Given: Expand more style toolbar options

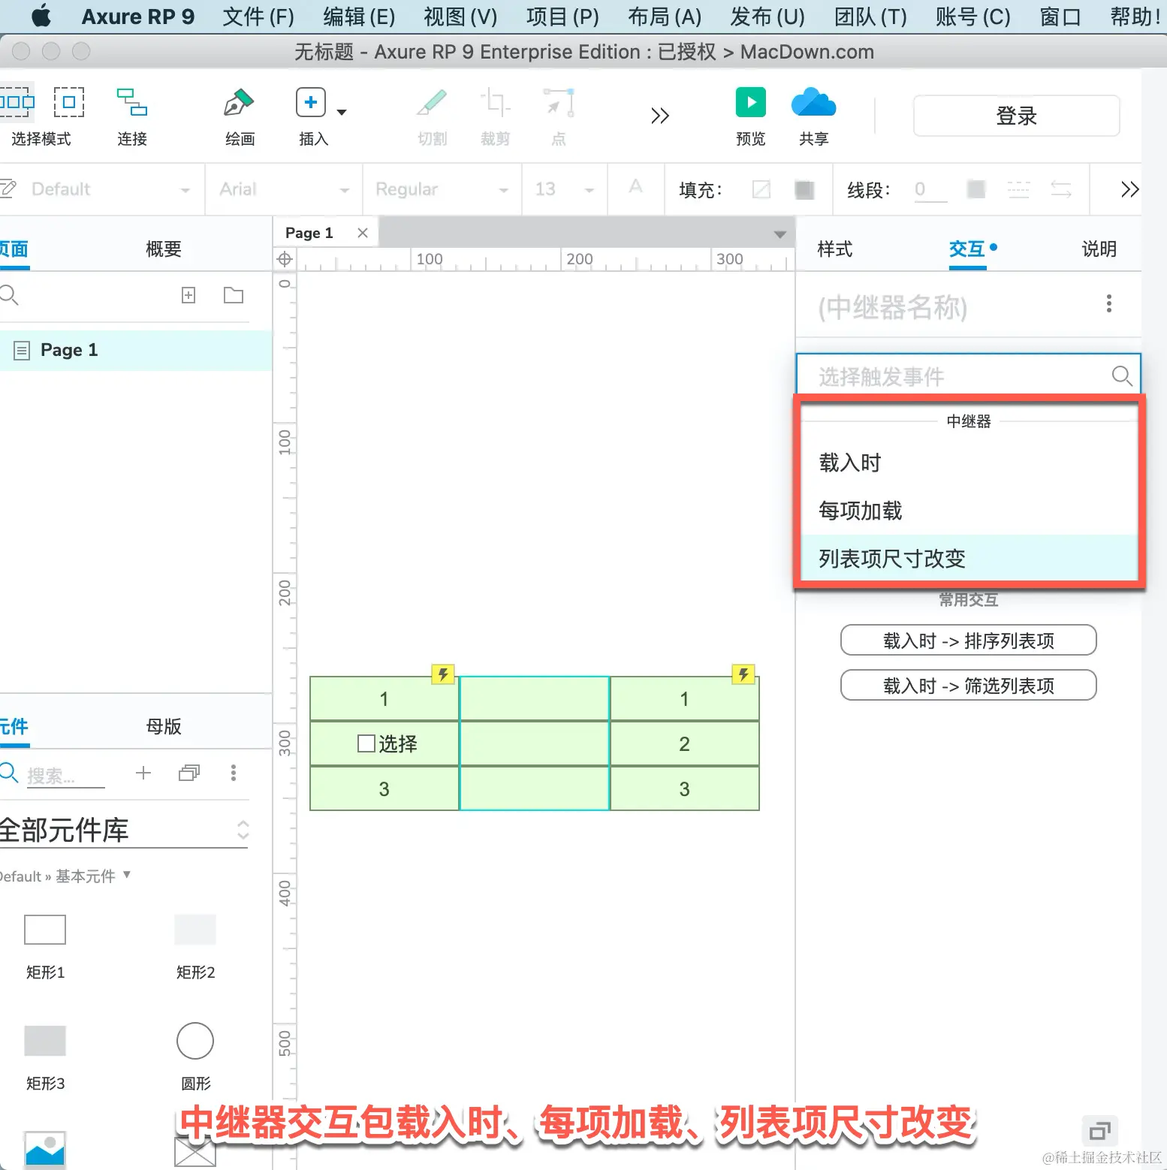Looking at the screenshot, I should point(1129,189).
